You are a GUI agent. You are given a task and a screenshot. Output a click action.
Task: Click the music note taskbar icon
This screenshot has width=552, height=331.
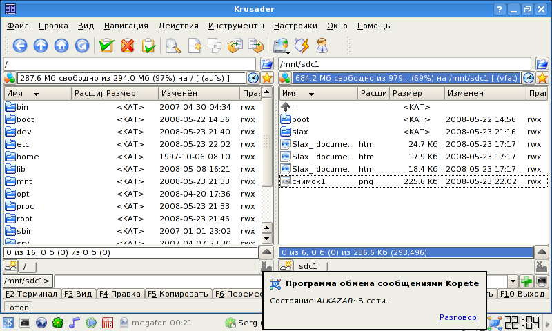click(x=75, y=322)
